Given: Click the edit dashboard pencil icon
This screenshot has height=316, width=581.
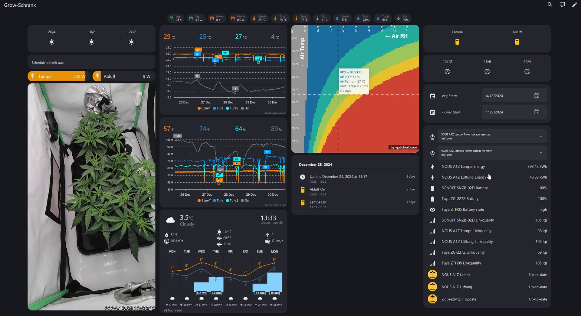Looking at the screenshot, I should (574, 5).
